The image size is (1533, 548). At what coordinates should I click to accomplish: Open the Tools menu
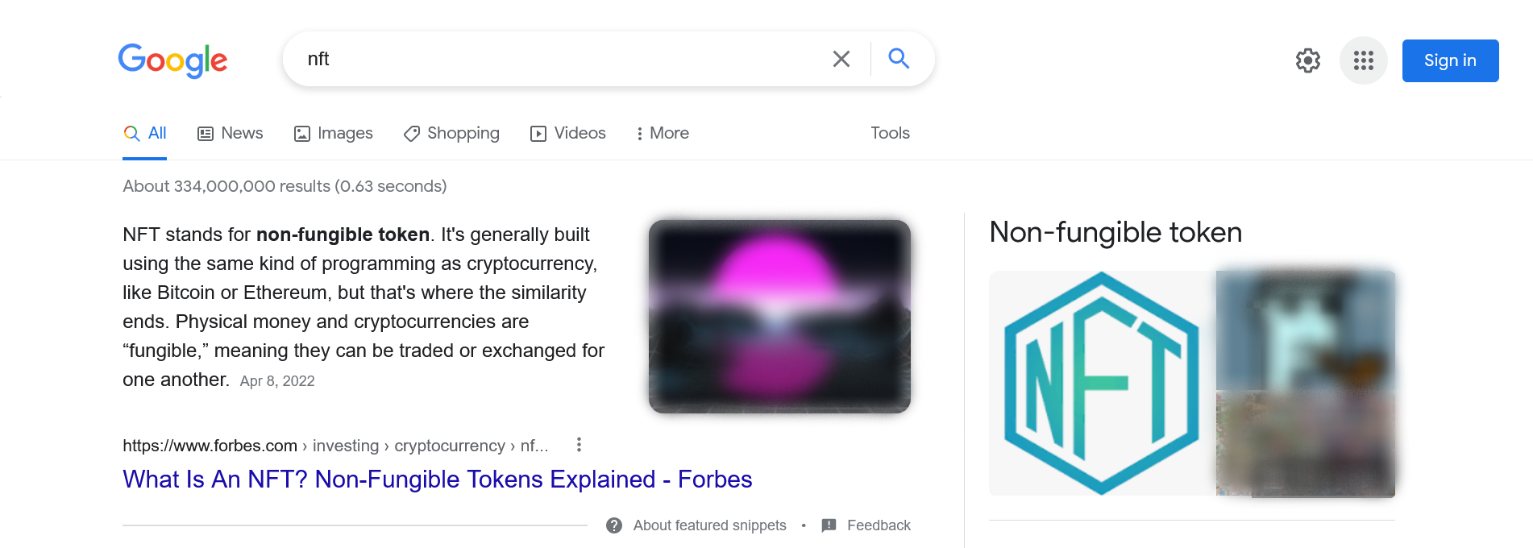pyautogui.click(x=890, y=133)
